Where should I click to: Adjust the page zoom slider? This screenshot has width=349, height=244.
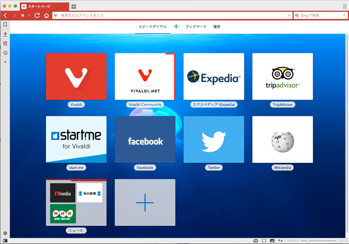point(319,241)
